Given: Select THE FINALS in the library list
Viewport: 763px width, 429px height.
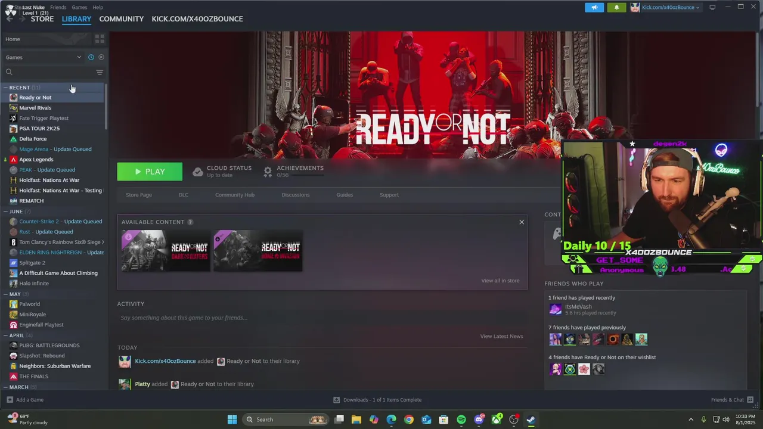Looking at the screenshot, I should (34, 377).
